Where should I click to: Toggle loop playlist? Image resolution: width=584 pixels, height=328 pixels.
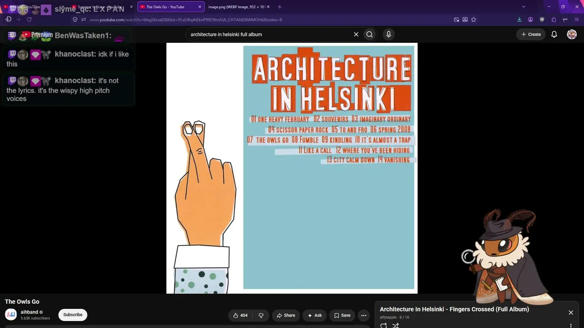pos(384,325)
